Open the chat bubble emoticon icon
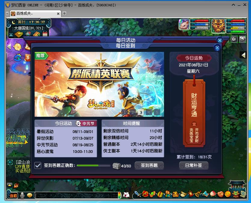 pyautogui.click(x=29, y=195)
